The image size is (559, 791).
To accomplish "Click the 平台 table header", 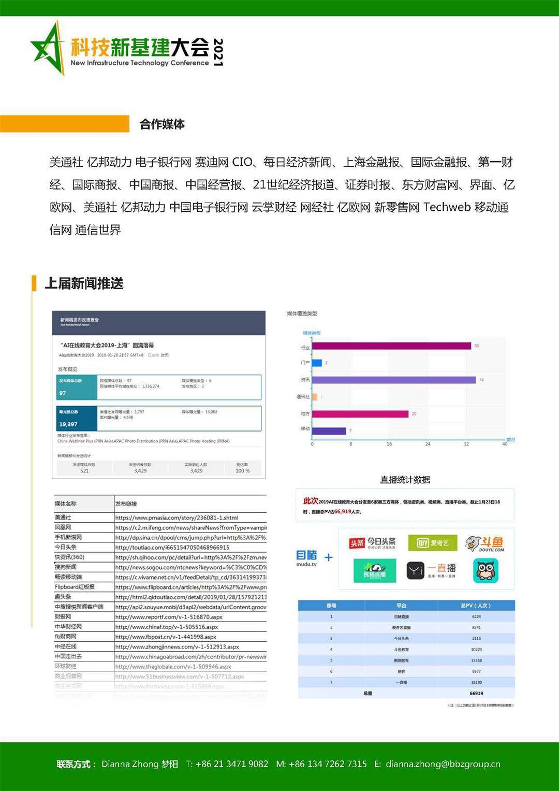I will click(x=401, y=606).
